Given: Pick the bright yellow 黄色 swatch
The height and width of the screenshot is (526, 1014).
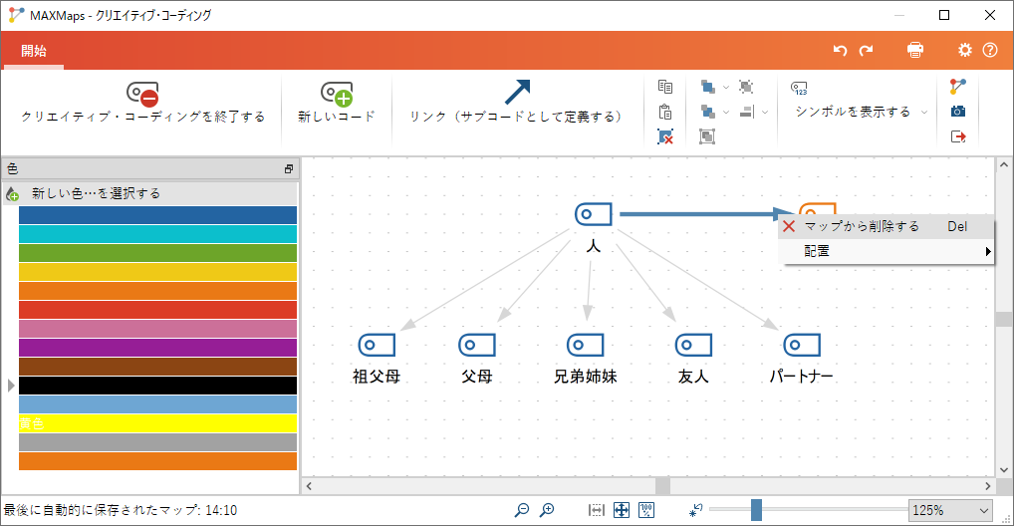Looking at the screenshot, I should [x=157, y=423].
